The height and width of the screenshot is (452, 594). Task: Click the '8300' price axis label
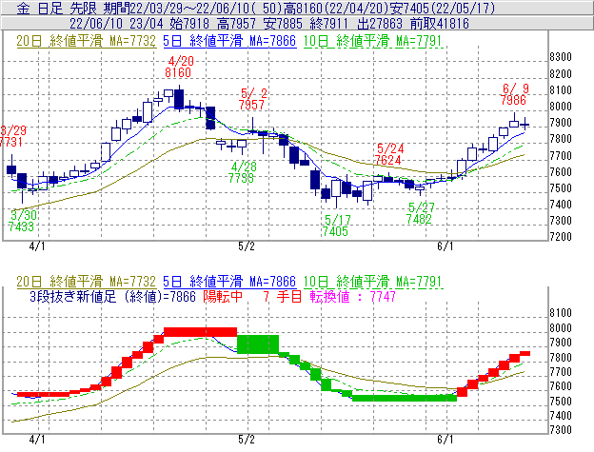tap(561, 57)
